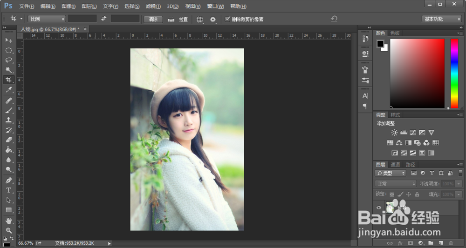Select the Path Selection tool
This screenshot has height=248, width=466.
[x=8, y=200]
